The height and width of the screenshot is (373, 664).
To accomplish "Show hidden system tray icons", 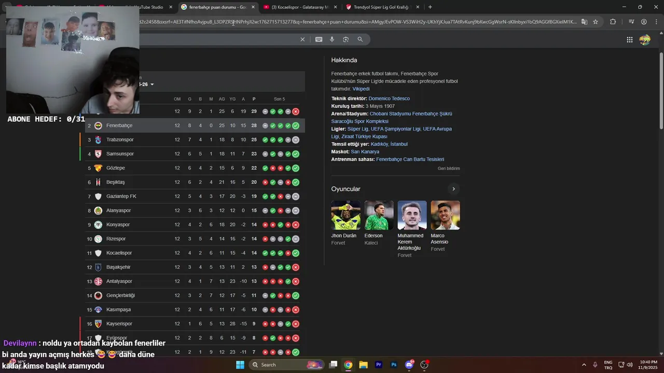I will [x=584, y=365].
